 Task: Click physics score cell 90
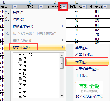(x=77, y=16)
